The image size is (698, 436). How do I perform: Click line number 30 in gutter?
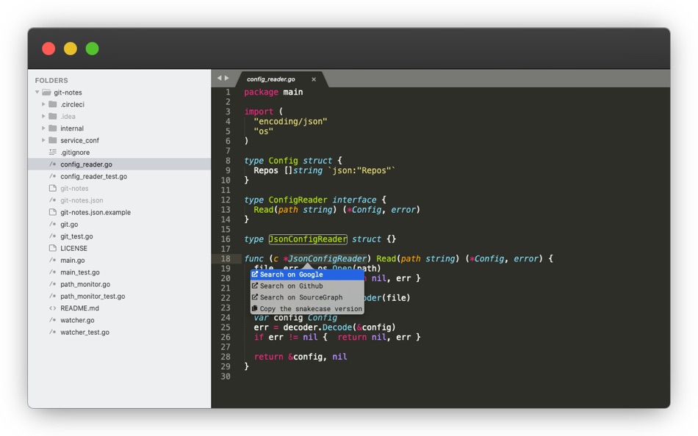point(226,377)
